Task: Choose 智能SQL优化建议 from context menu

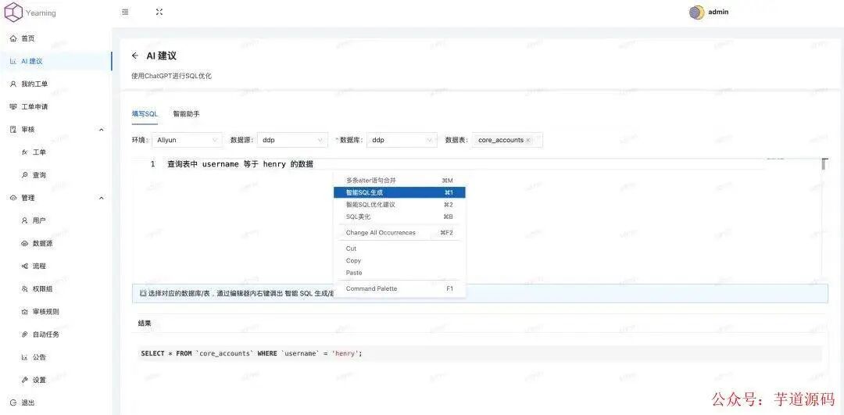Action: (399, 205)
